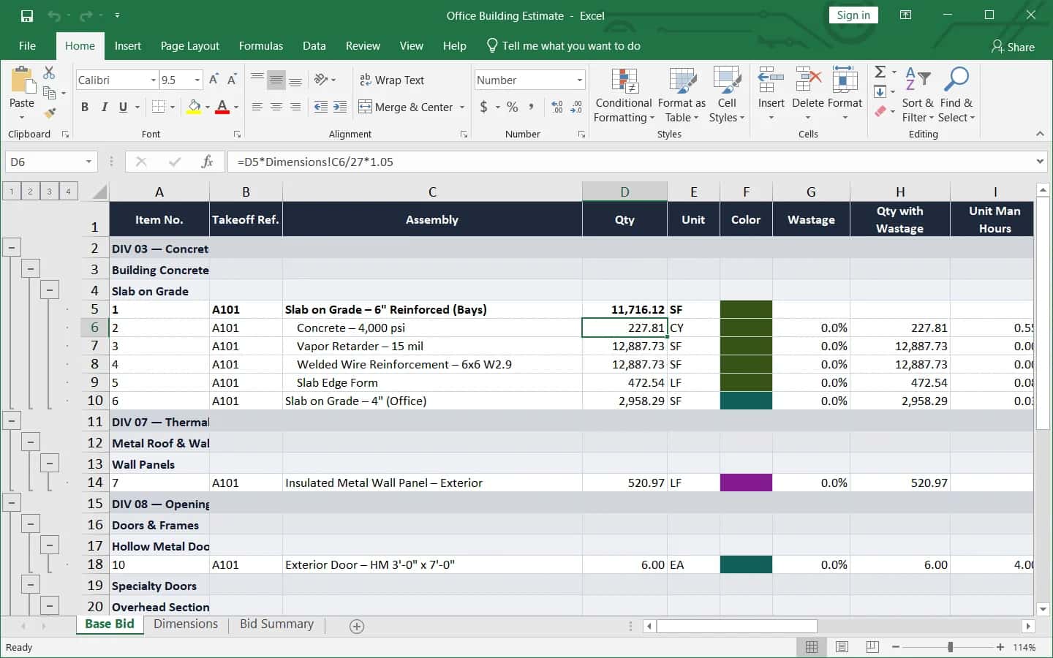Image resolution: width=1053 pixels, height=658 pixels.
Task: Click purple color cell for Insulated Metal Wall Panel
Action: click(746, 483)
